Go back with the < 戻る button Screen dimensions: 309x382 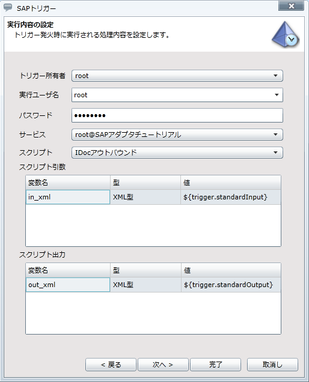click(x=111, y=365)
